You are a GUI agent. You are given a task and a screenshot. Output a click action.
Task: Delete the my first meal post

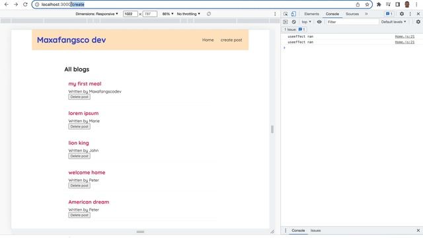[79, 97]
